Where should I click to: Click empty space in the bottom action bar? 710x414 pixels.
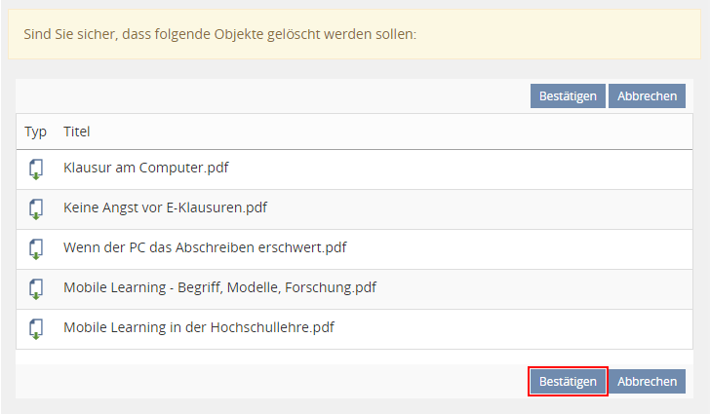tap(273, 382)
